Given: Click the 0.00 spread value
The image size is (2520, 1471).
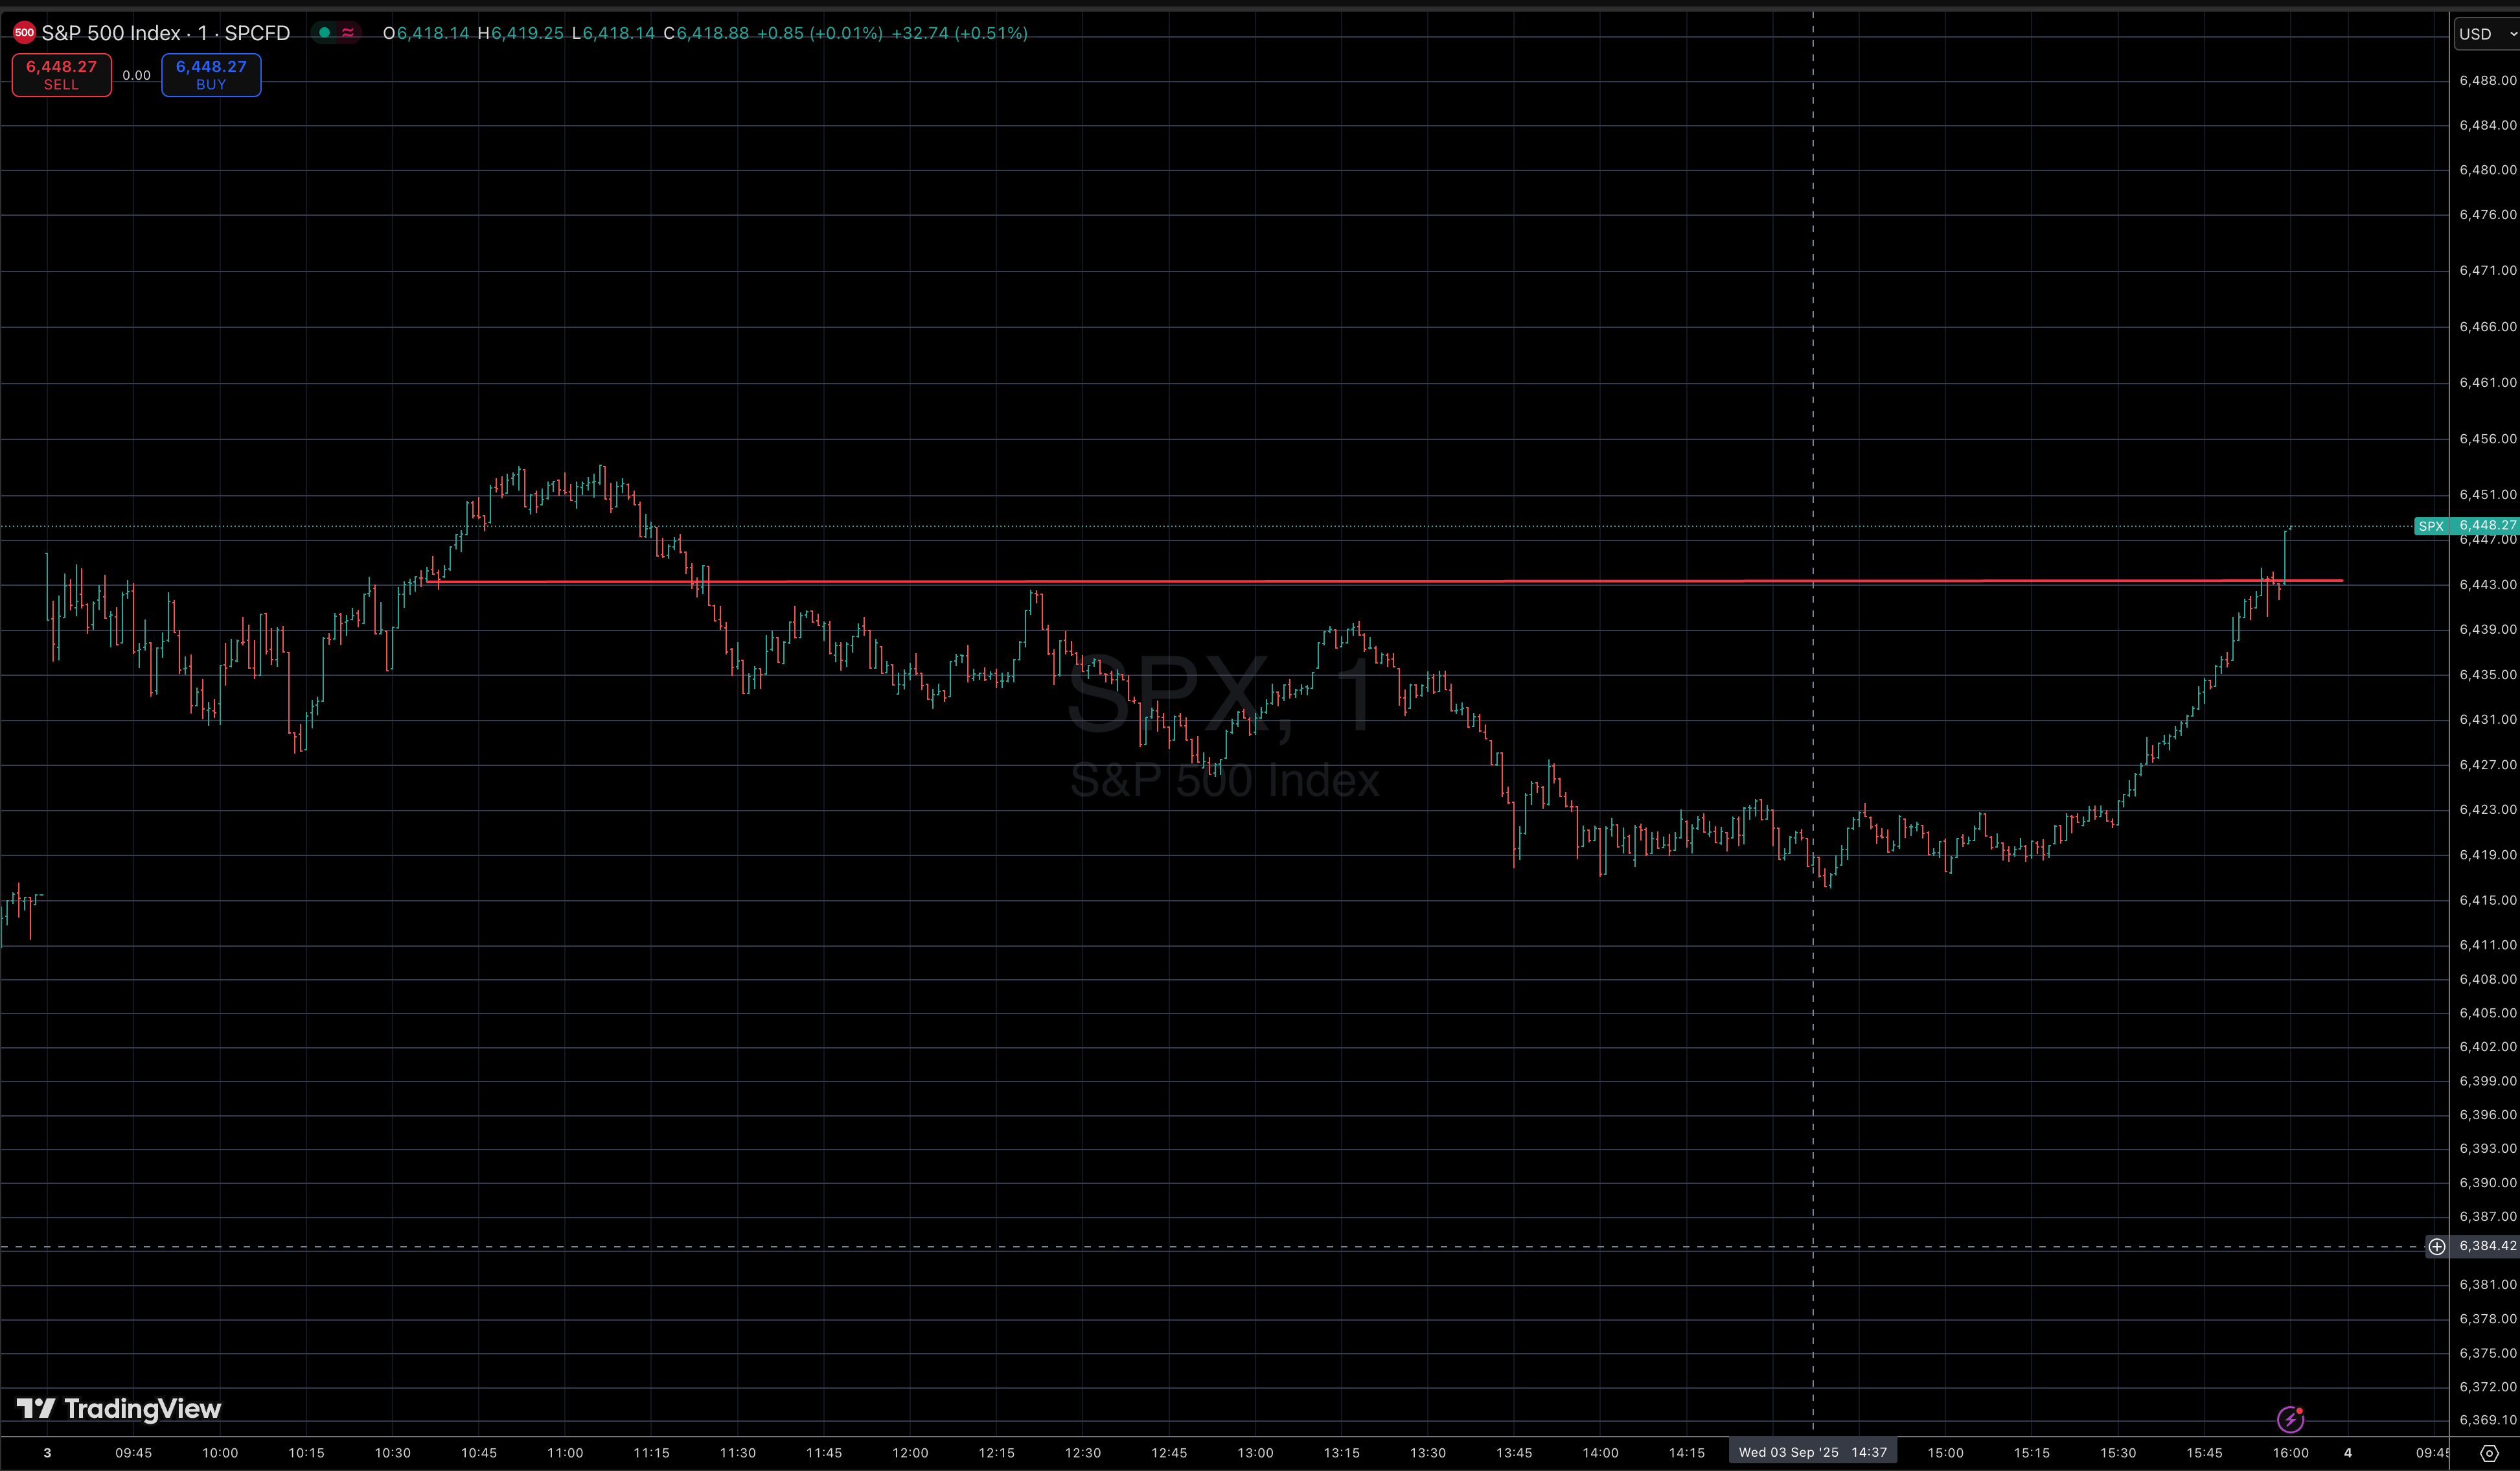Looking at the screenshot, I should 136,75.
